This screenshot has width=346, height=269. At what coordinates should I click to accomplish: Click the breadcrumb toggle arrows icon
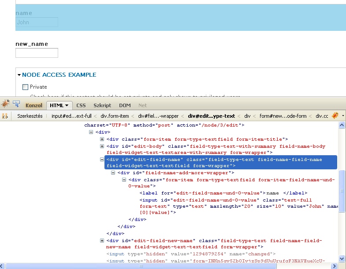[x=5, y=116]
